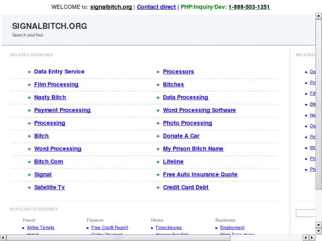The height and width of the screenshot is (241, 322).
Task: Click arrow icon beside Photo Processing
Action: pos(158,123)
